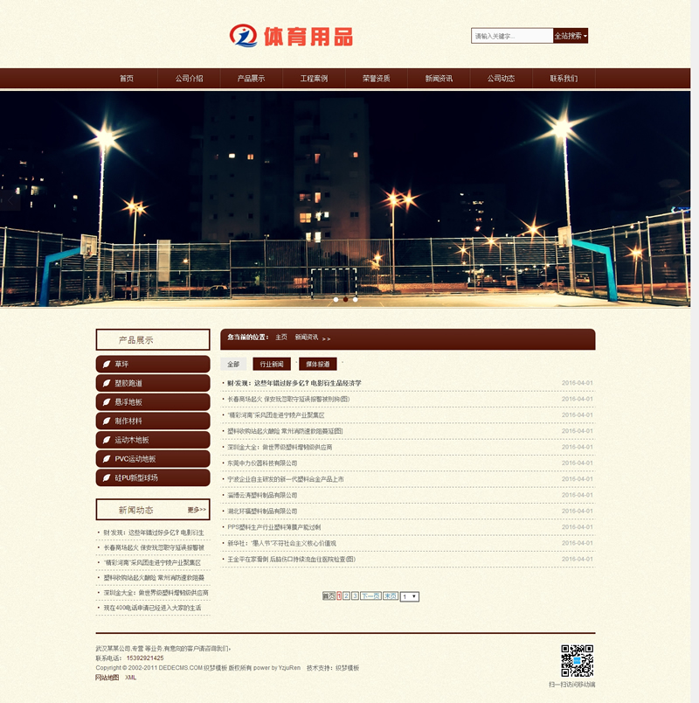Switch to the 行业新闻 category tab
699x703 pixels.
point(271,364)
